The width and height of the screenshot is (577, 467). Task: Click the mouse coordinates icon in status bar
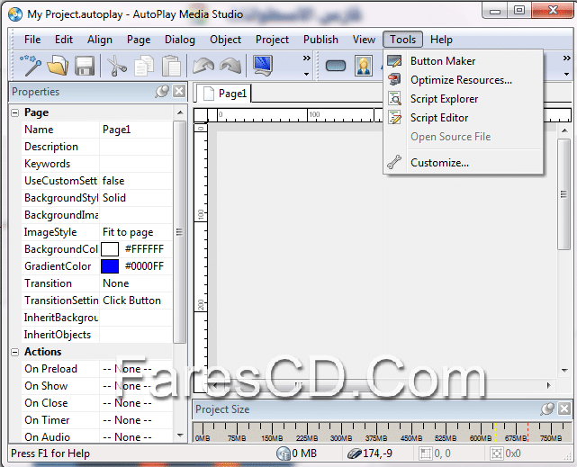[x=355, y=454]
